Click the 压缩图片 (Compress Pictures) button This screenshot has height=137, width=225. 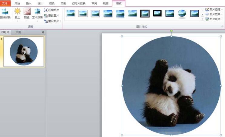point(51,10)
